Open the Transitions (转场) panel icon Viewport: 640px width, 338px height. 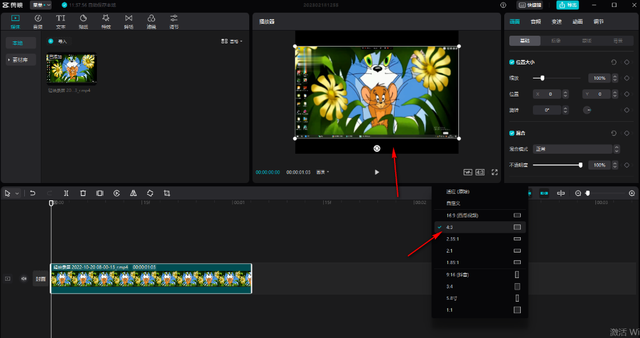[x=129, y=21]
